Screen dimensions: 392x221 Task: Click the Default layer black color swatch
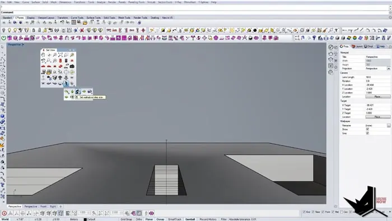[85, 219]
